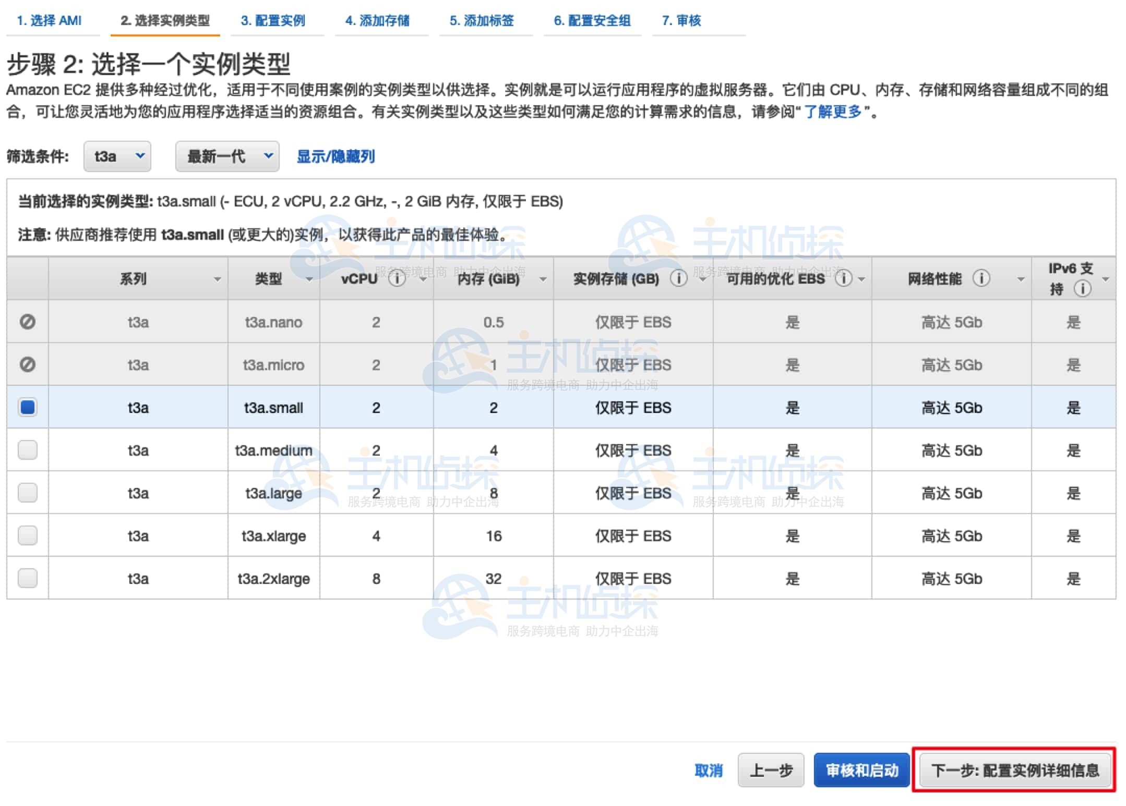Open the 最新一代 generation dropdown

point(226,156)
